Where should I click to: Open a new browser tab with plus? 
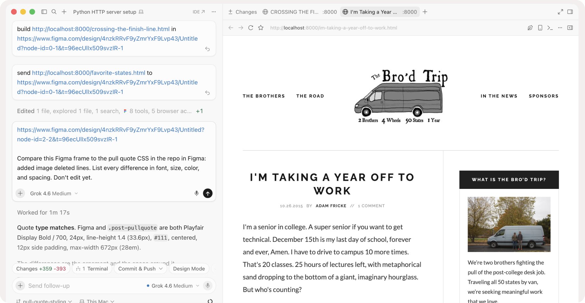click(425, 12)
